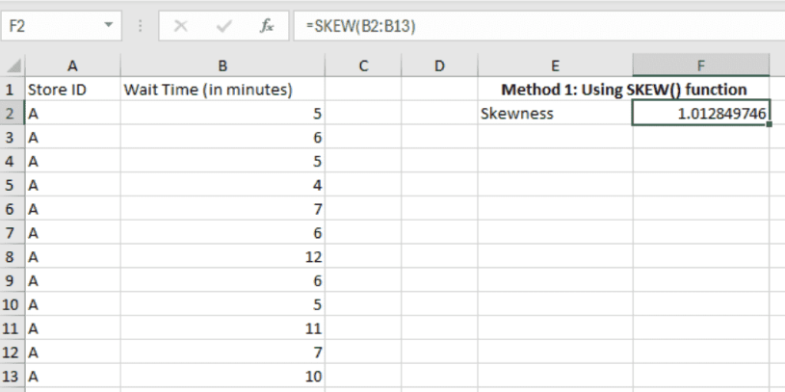Click the cell with skewness value 1.012849746
The width and height of the screenshot is (785, 392).
coord(701,114)
